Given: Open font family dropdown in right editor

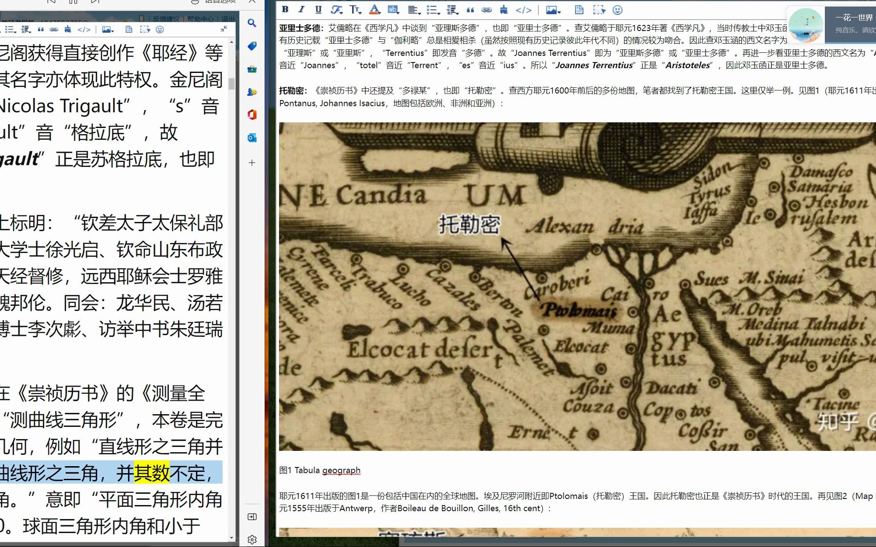Looking at the screenshot, I should click(x=336, y=10).
